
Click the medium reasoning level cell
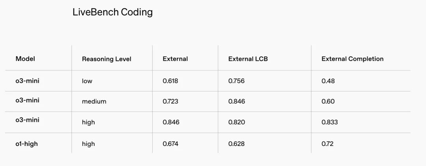click(94, 101)
